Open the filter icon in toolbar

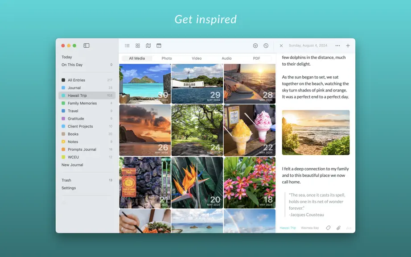tap(255, 46)
